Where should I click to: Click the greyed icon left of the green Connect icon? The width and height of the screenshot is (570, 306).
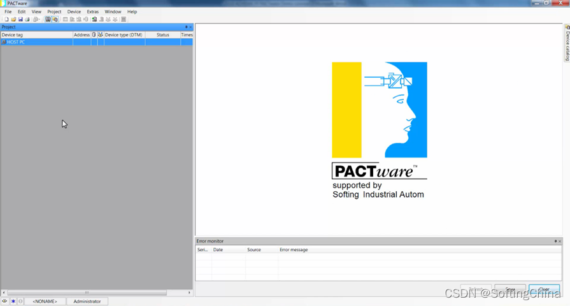[x=86, y=19]
